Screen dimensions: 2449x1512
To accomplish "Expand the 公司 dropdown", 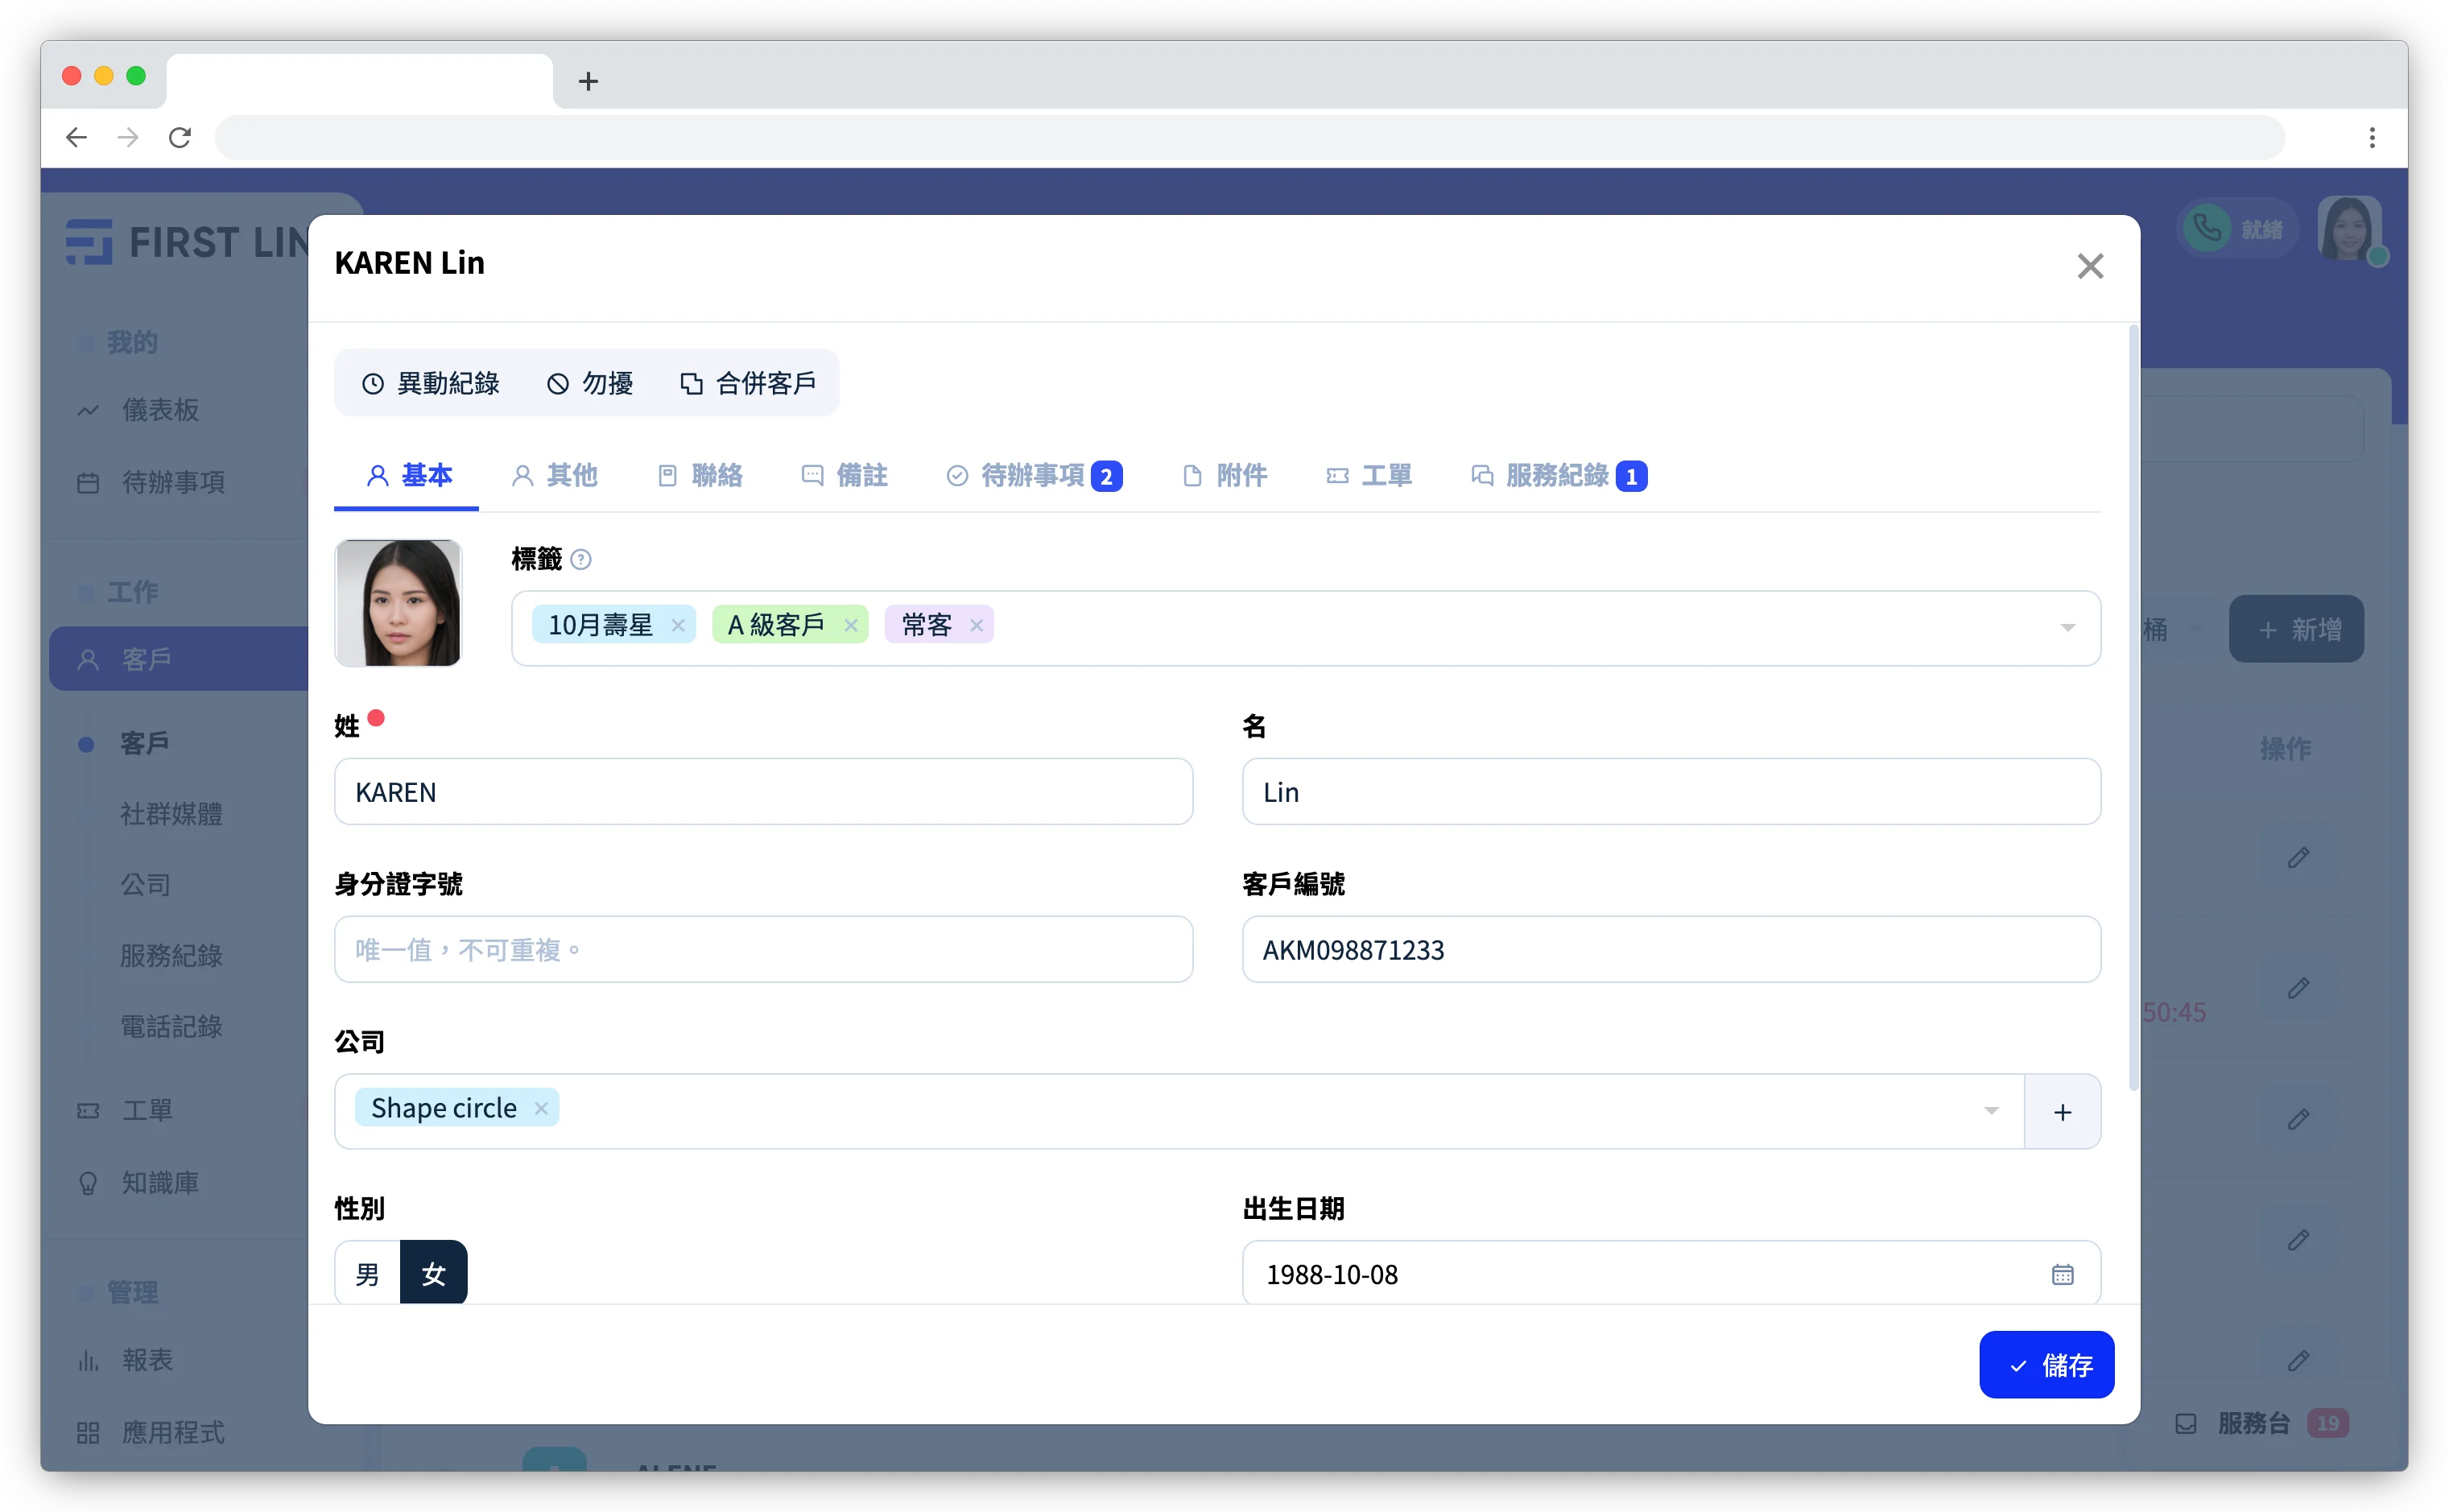I will (1993, 1108).
